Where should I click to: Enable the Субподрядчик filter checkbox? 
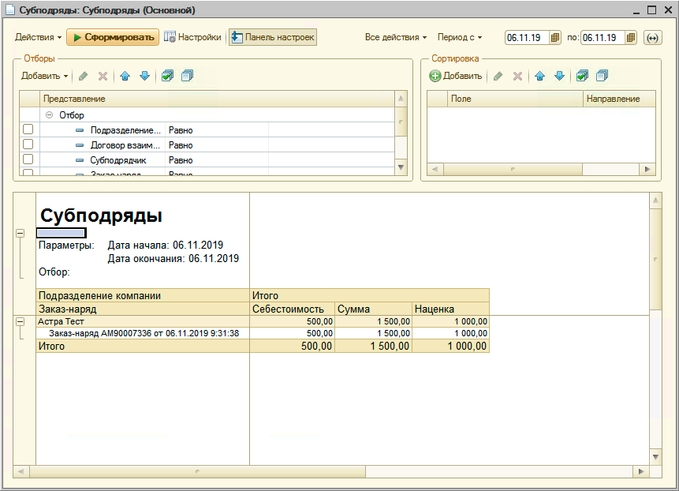point(28,159)
